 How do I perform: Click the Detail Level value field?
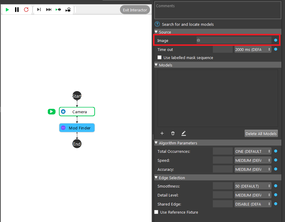point(223,195)
